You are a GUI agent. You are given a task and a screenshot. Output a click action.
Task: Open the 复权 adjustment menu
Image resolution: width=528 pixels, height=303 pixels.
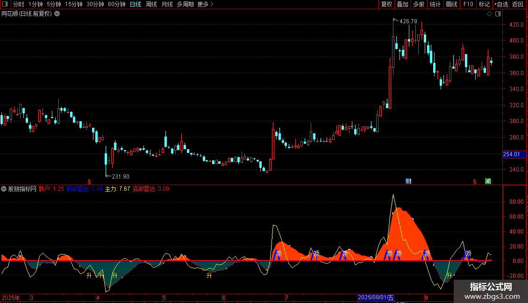(386, 4)
